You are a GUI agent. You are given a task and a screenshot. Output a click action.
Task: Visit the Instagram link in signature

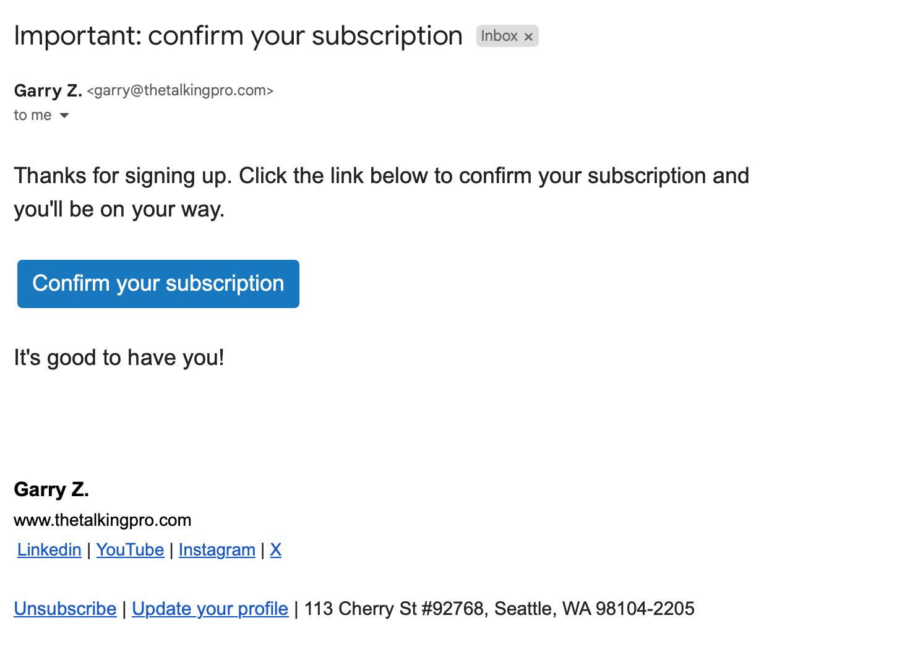[217, 550]
